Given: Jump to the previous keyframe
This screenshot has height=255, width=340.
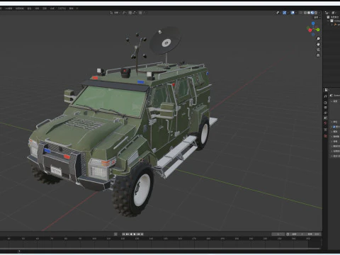Looking at the screenshot, I should [127, 234].
